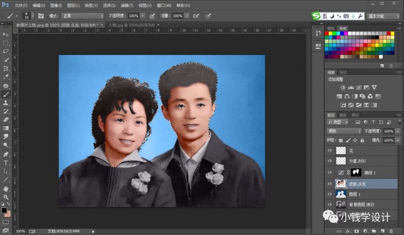The height and width of the screenshot is (235, 404).
Task: Click the Brightness/Contrast adjustment sun icon
Action: (x=343, y=87)
